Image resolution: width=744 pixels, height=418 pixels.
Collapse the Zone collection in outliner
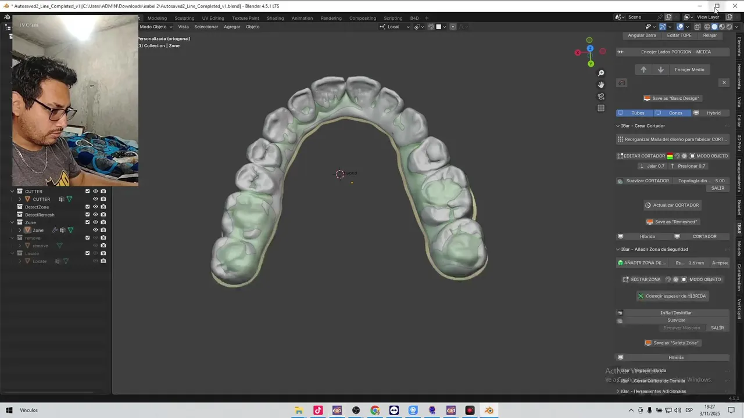coord(12,222)
